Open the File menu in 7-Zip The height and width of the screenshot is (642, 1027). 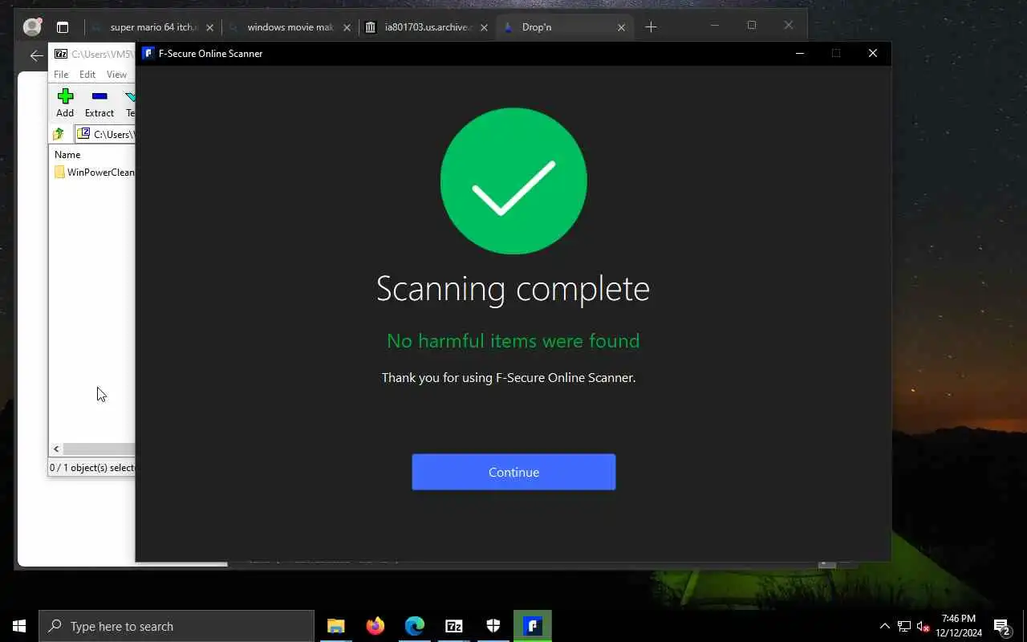[61, 74]
